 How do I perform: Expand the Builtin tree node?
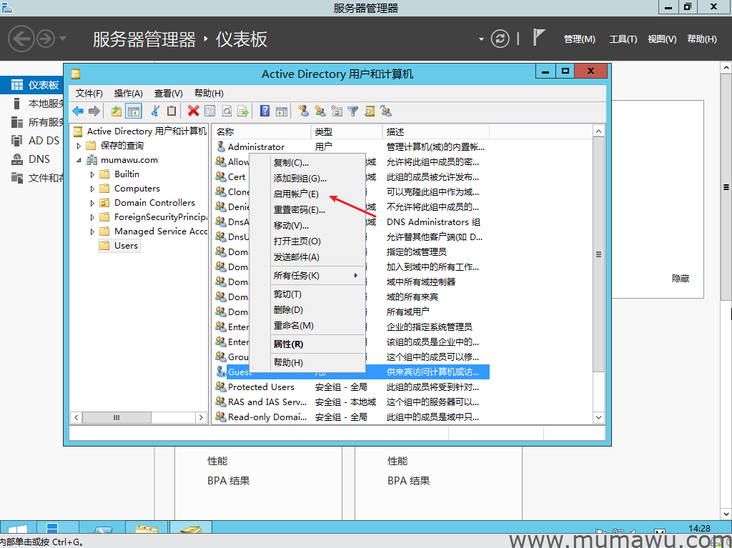coord(92,174)
